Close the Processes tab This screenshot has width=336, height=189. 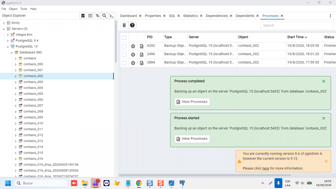282,16
